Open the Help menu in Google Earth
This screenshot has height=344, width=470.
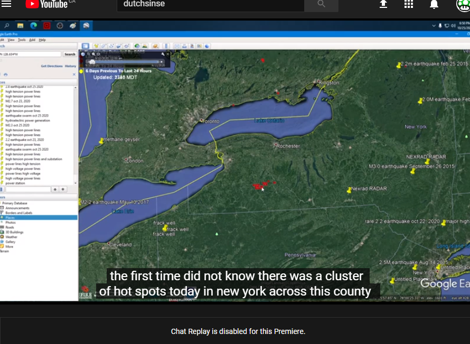point(42,40)
